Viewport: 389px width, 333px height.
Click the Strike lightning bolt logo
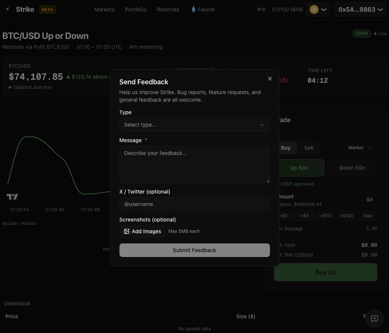point(8,9)
